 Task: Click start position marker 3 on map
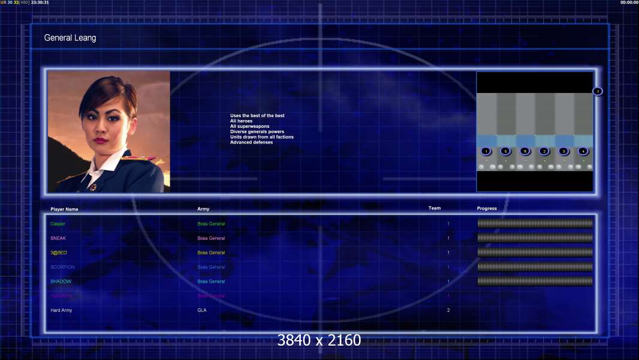click(x=563, y=151)
